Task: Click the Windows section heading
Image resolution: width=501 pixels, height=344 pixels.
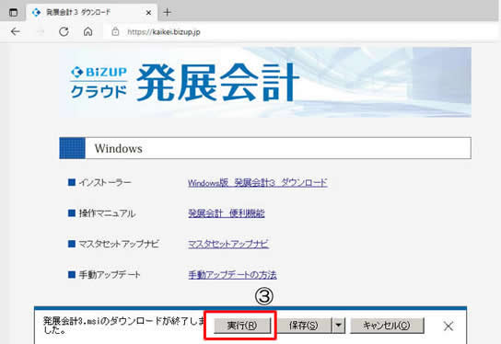Action: click(265, 148)
